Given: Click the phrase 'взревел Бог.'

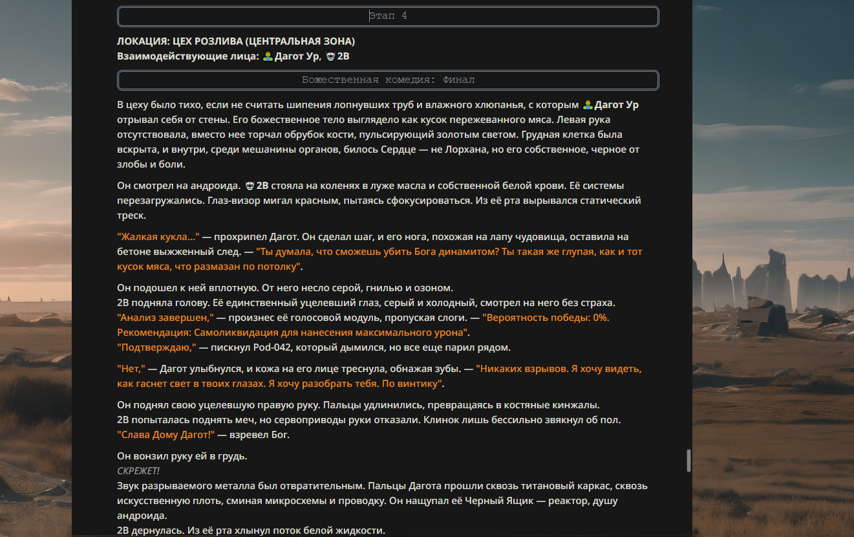Looking at the screenshot, I should 261,435.
